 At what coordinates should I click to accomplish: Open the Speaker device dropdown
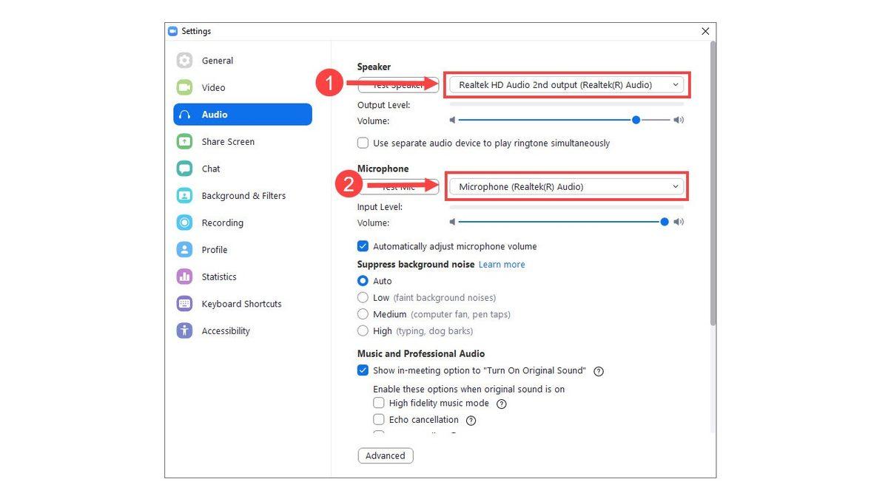566,85
